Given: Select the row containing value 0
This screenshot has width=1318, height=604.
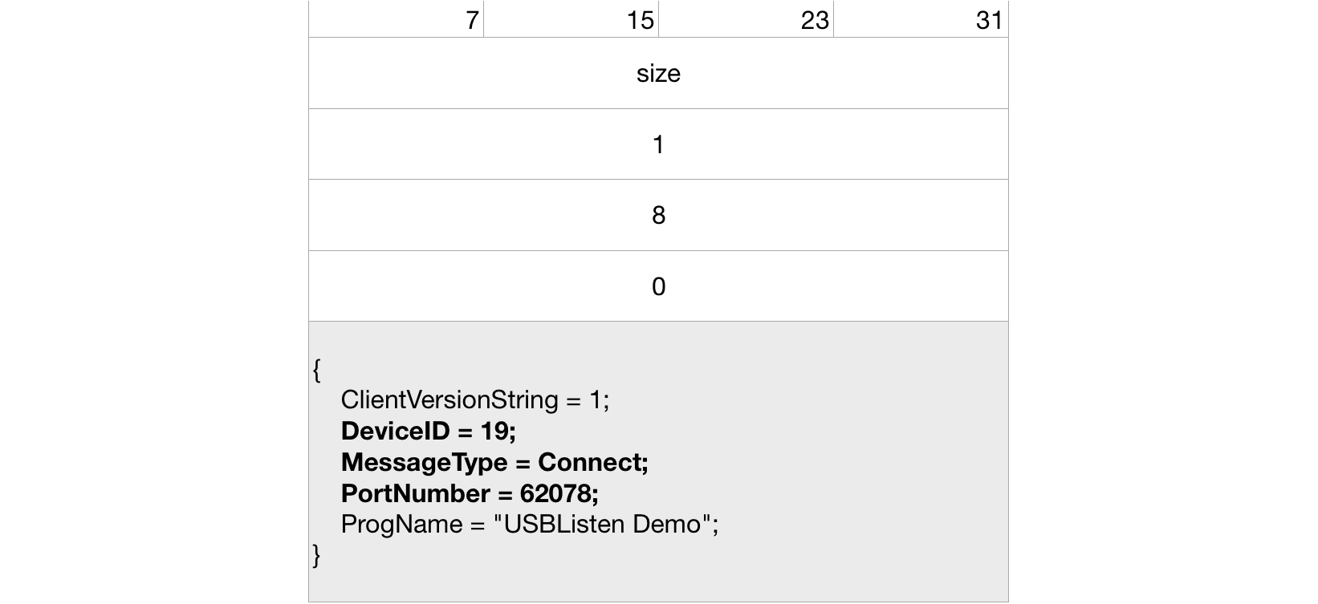Looking at the screenshot, I should [x=658, y=286].
